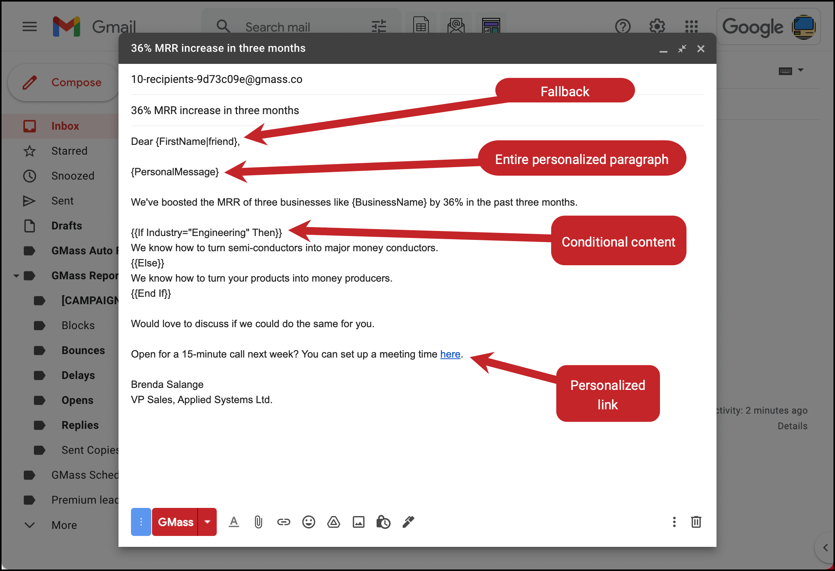Click the personalized link 'here'
Image resolution: width=835 pixels, height=571 pixels.
click(x=450, y=353)
